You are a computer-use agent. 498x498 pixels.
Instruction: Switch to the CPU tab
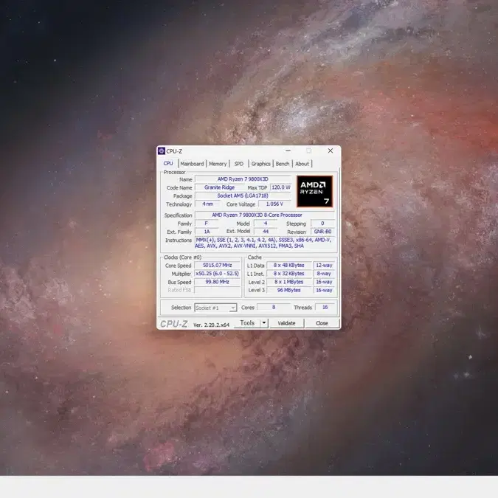click(x=168, y=164)
